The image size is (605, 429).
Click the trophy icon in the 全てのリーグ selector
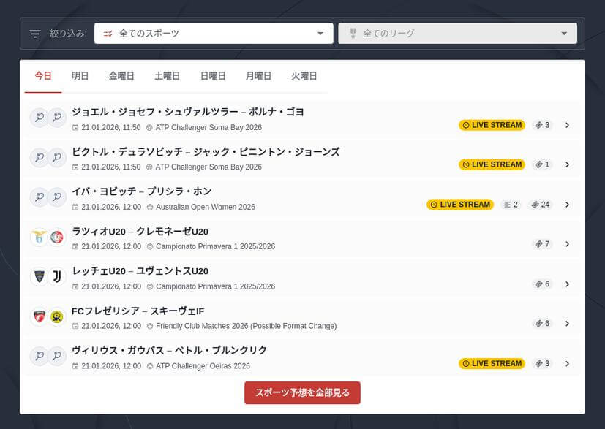354,32
